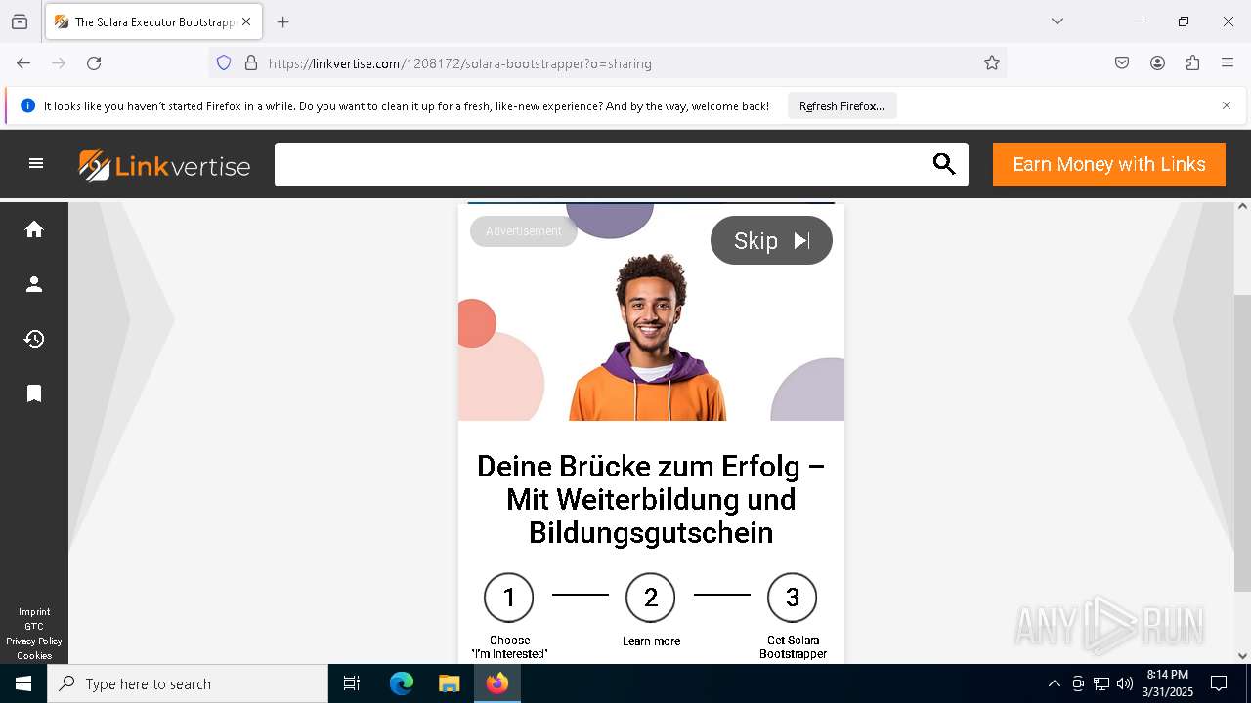This screenshot has height=703, width=1251.
Task: Open network status in tray
Action: coord(1101,683)
